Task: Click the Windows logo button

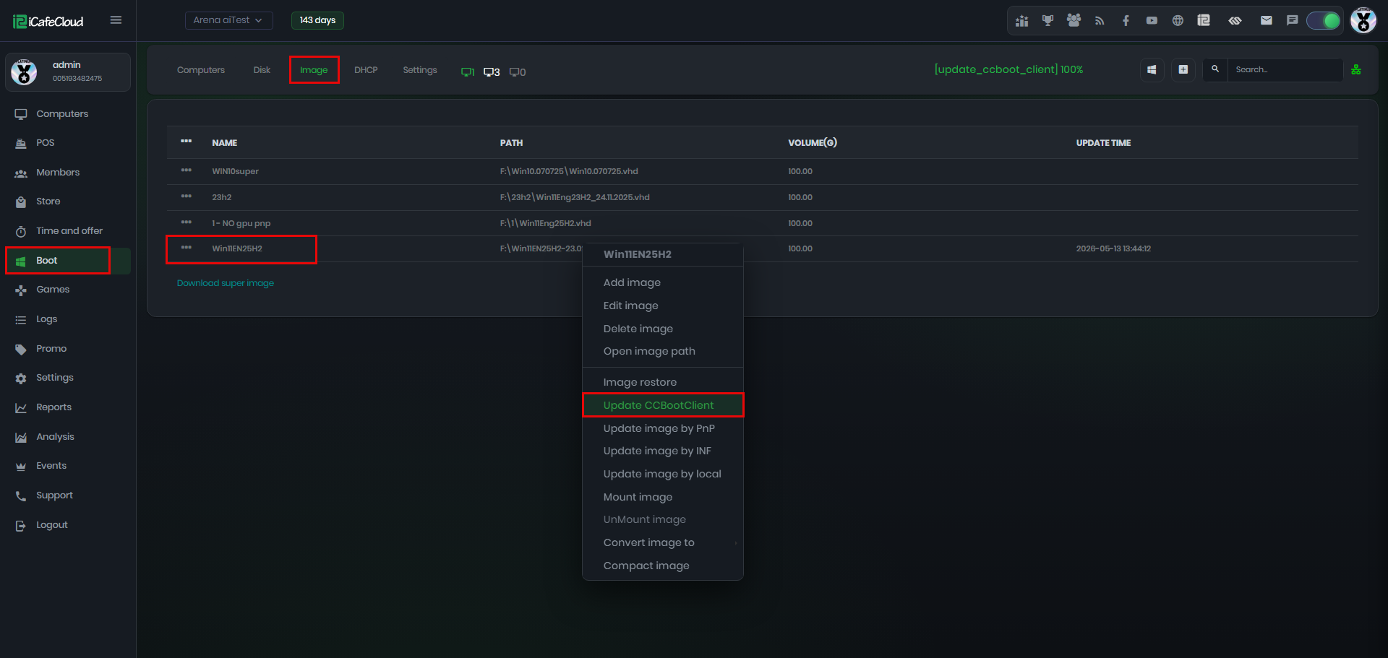Action: pos(1152,70)
